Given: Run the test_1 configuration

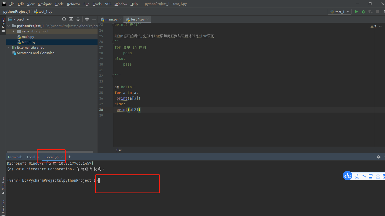Looking at the screenshot, I should [356, 12].
